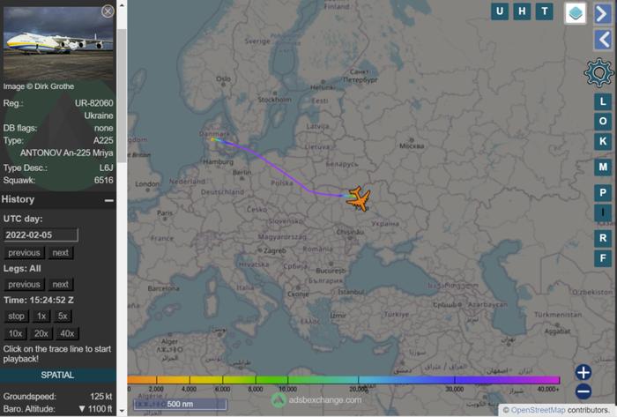Toggle the T button in top bar
This screenshot has width=617, height=417.
[x=545, y=11]
